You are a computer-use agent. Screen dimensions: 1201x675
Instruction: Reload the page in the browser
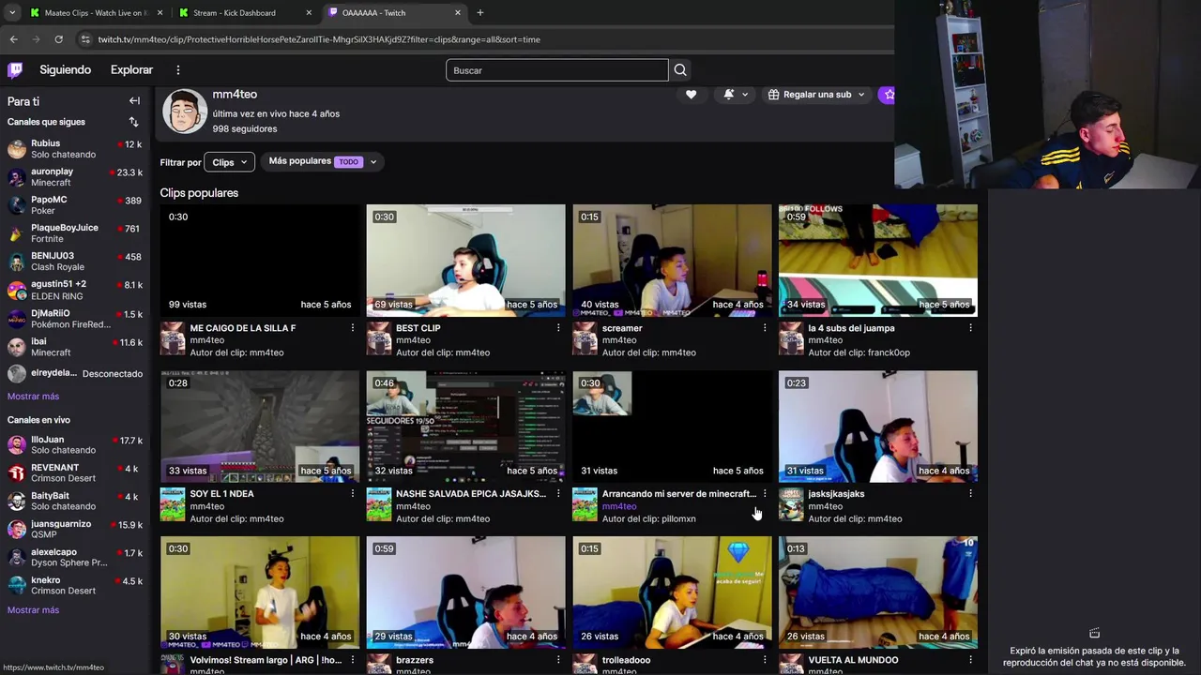[x=58, y=39]
